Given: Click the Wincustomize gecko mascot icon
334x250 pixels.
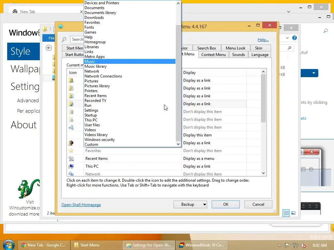Looking at the screenshot, I should (x=28, y=188).
